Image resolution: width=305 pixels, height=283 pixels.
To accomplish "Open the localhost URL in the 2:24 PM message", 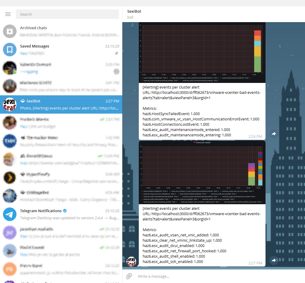I will click(x=202, y=95).
